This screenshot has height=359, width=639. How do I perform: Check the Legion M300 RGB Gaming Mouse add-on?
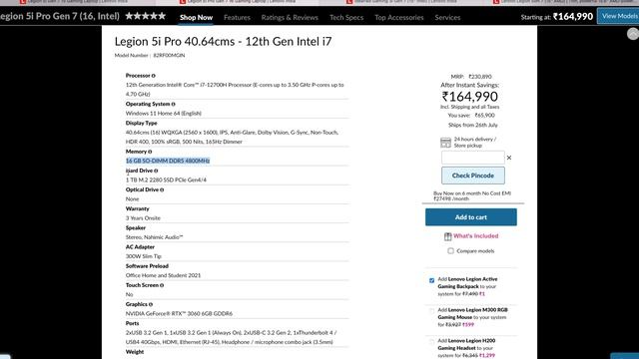click(432, 311)
